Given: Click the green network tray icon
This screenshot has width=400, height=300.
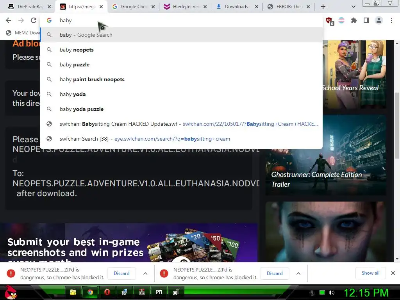Looking at the screenshot, I should [x=322, y=293].
